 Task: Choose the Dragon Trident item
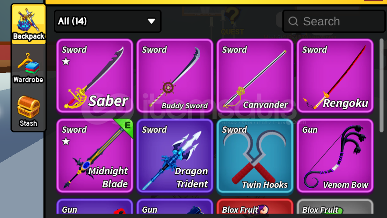175,156
